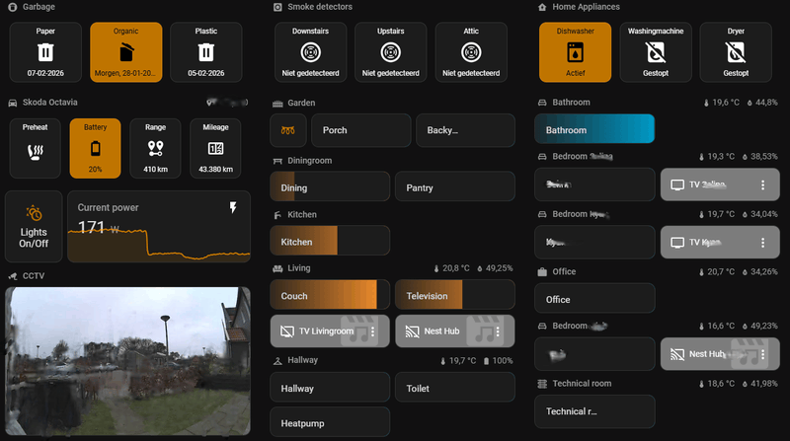Open the living room Nest Hub media card
Screen dimensions: 790x441
point(455,331)
